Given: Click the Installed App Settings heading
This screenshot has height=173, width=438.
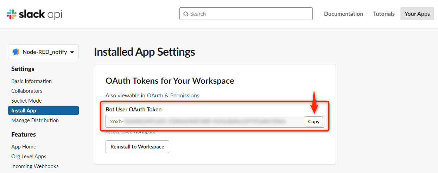Looking at the screenshot, I should pyautogui.click(x=145, y=52).
